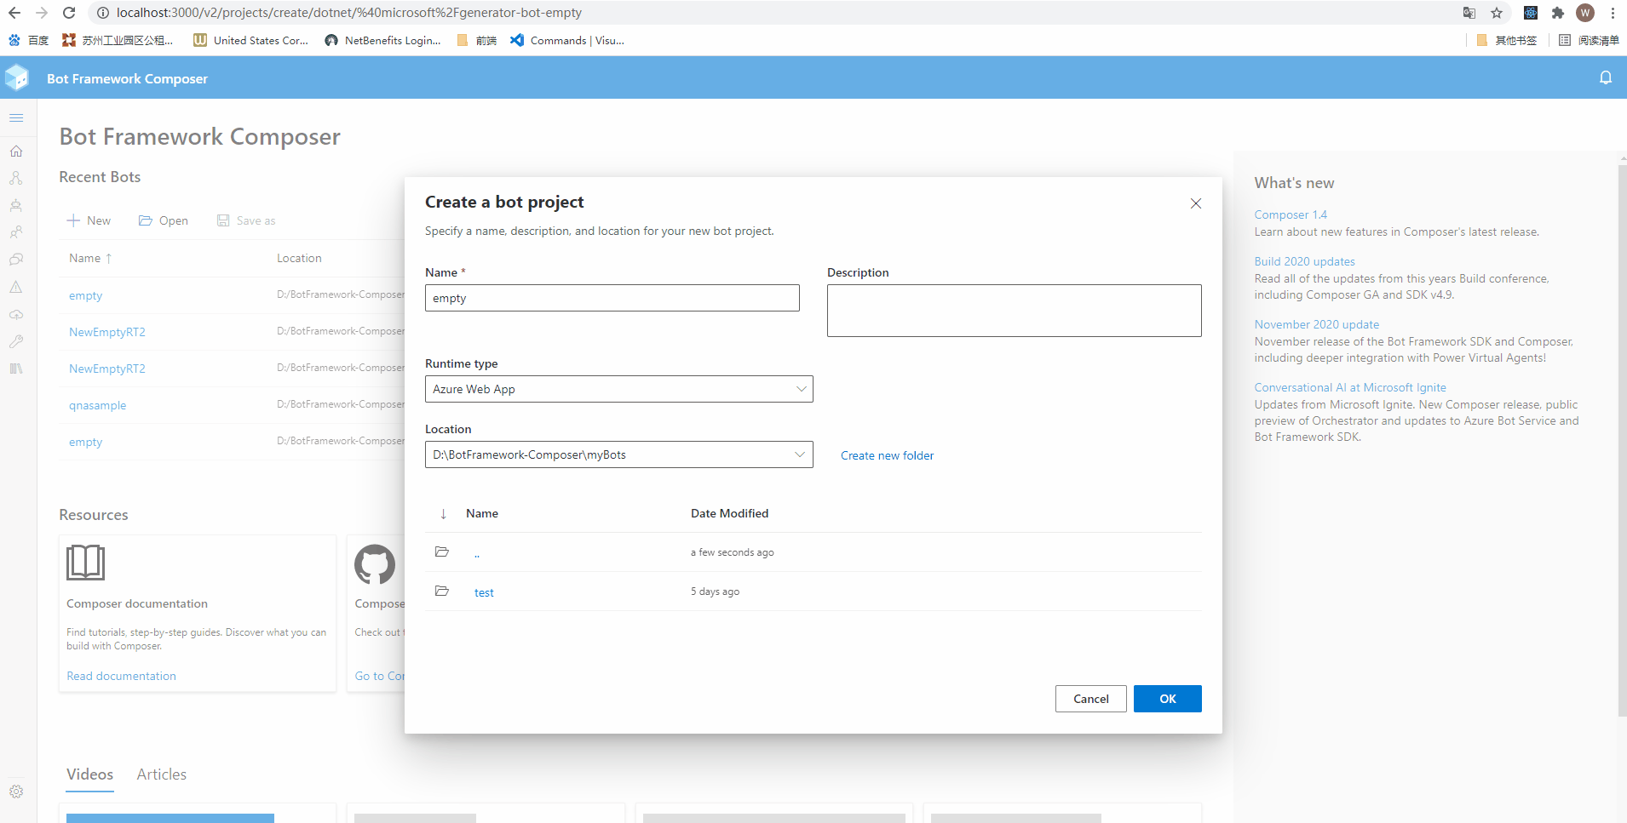Open Conversational AI at Microsoft Ignite link
Image resolution: width=1627 pixels, height=823 pixels.
point(1350,387)
